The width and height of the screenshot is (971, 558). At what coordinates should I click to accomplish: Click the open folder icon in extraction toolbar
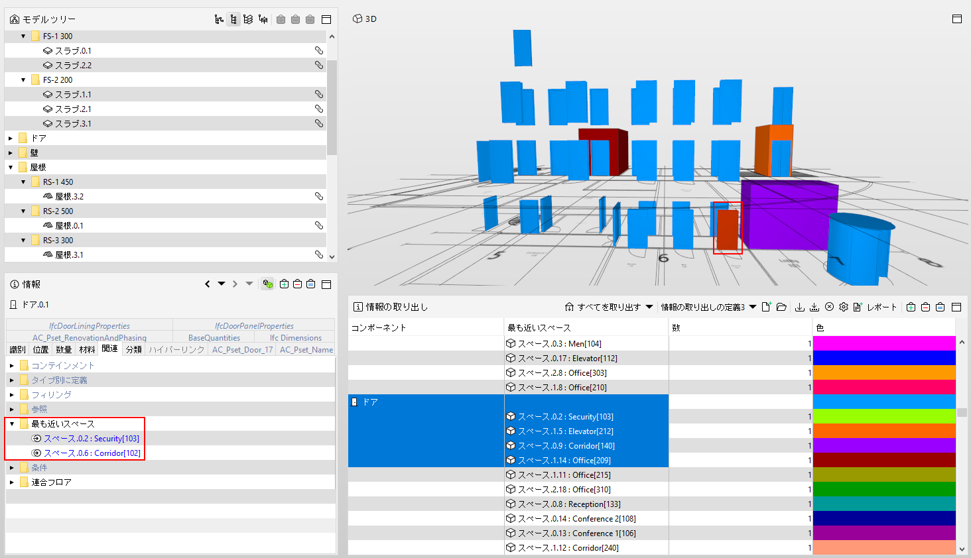tap(781, 307)
